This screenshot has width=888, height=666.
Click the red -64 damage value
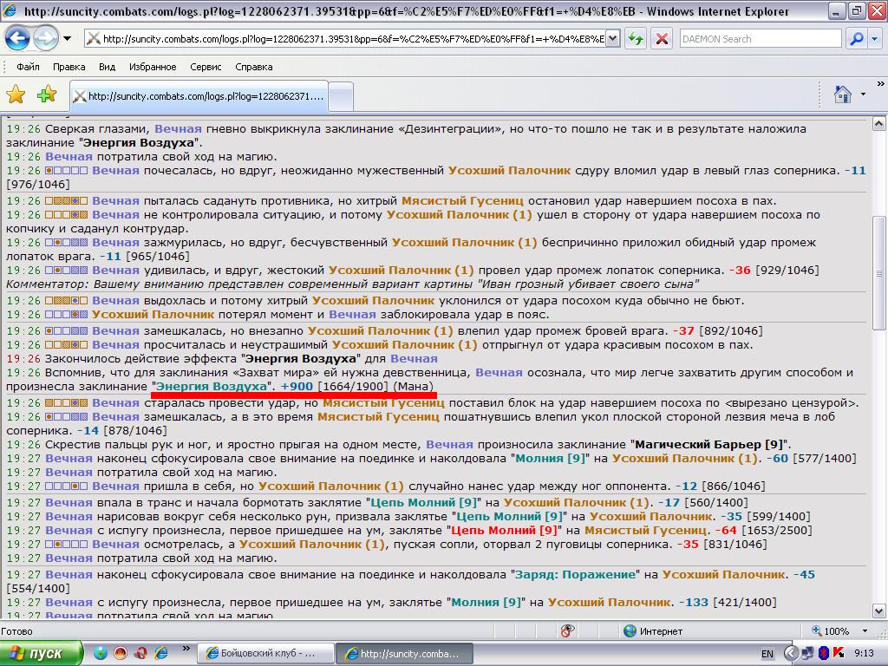tap(726, 530)
